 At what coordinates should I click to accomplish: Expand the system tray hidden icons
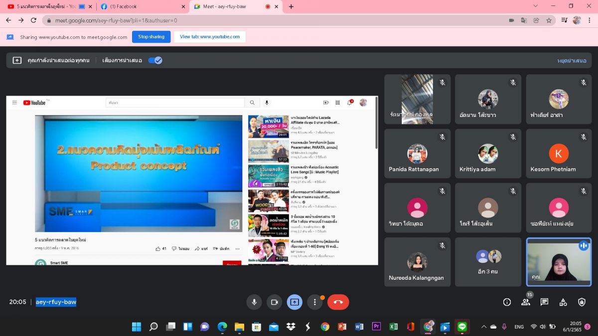[483, 327]
